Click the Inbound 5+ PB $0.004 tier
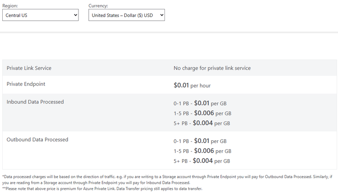The image size is (338, 192). [202, 123]
